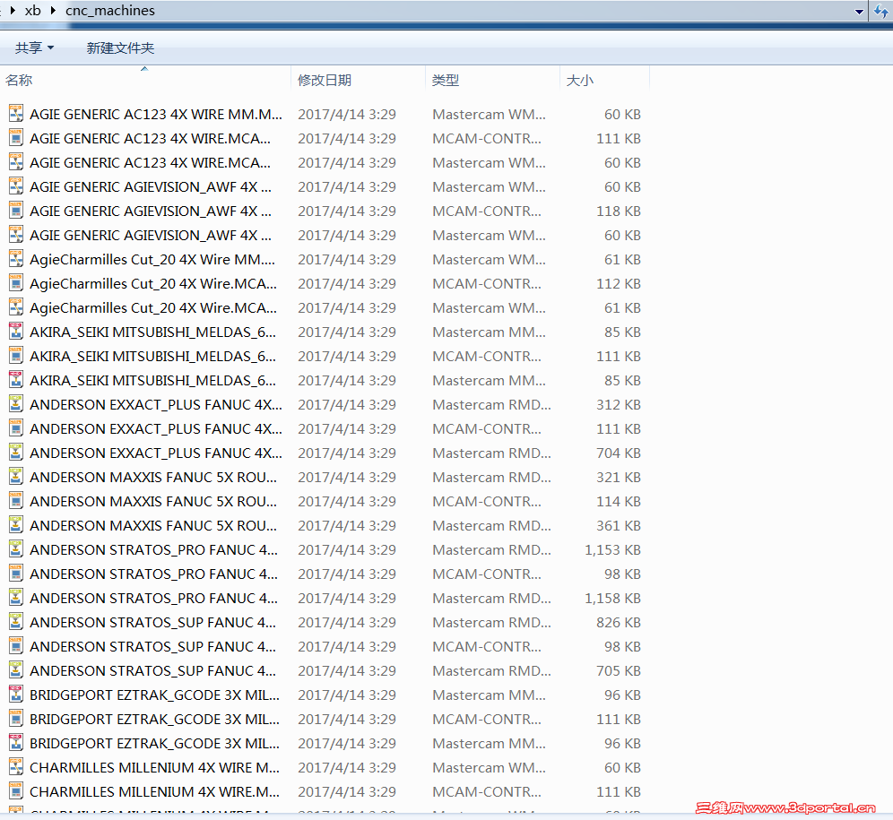Screen dimensions: 893x820
Task: Open the address bar history dropdown arrow
Action: pyautogui.click(x=860, y=12)
